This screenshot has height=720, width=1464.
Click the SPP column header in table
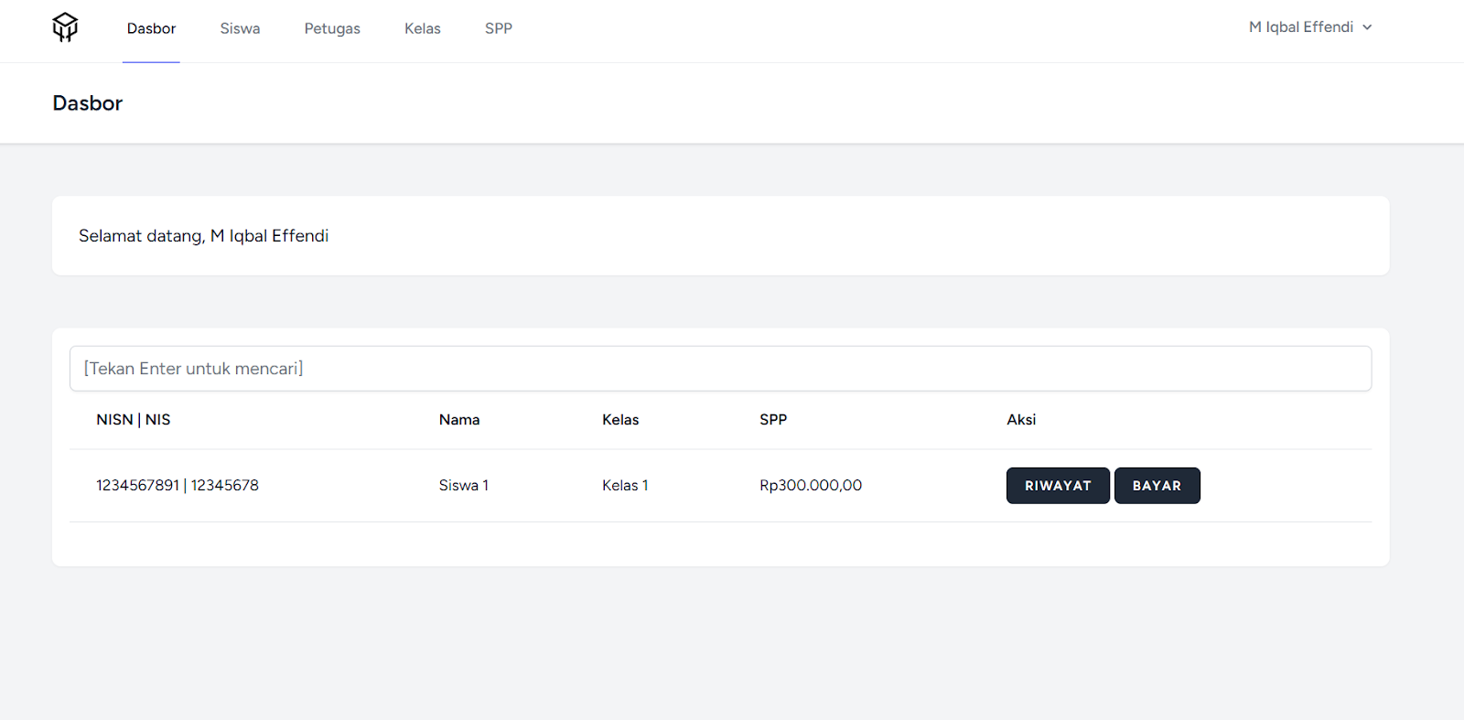point(773,420)
